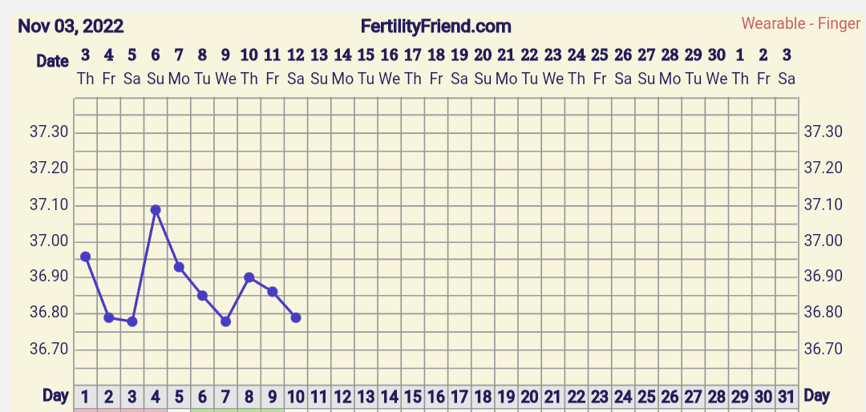The width and height of the screenshot is (866, 412).
Task: Select the highest temperature point on Sunday
Action: pyautogui.click(x=156, y=210)
